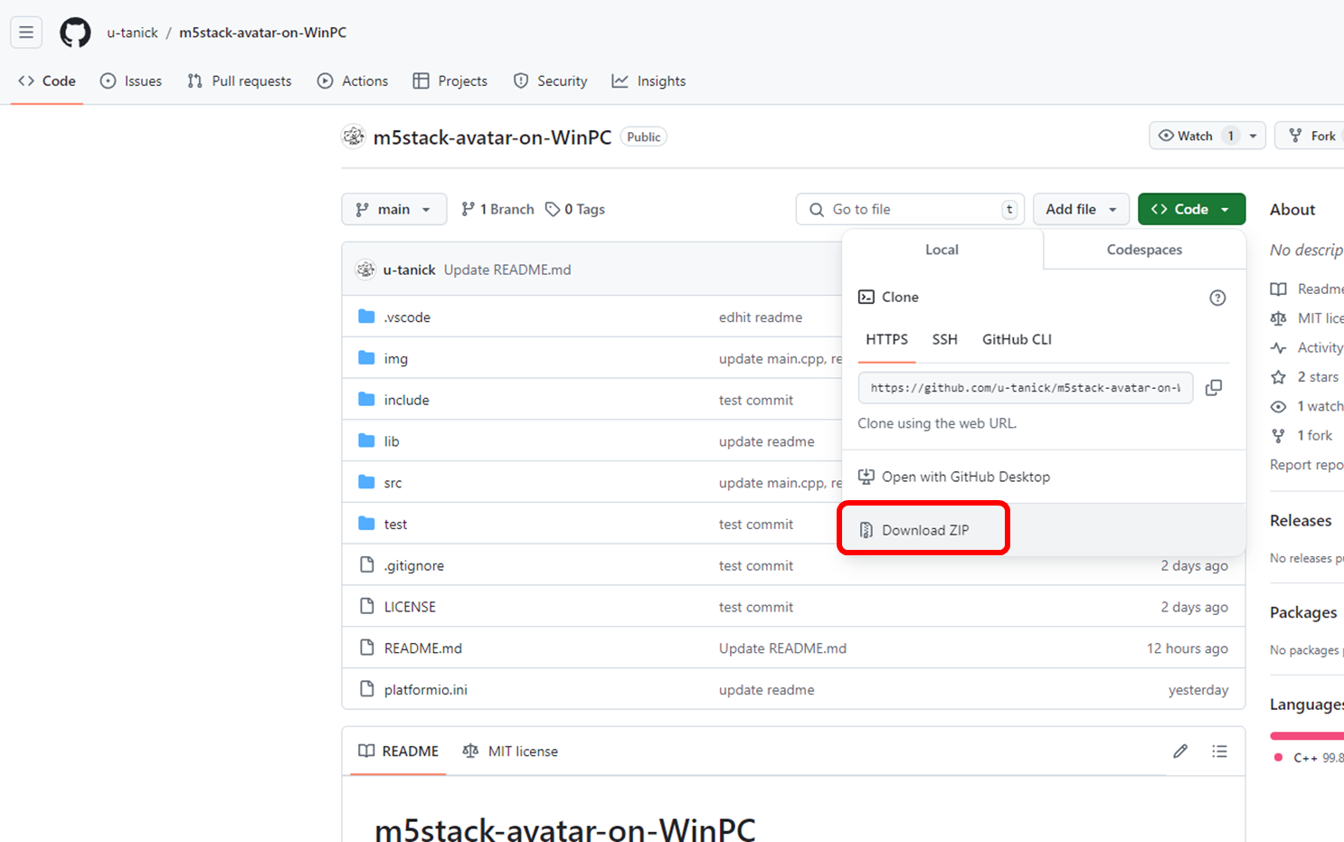Open the README outline list icon
1344x842 pixels.
(x=1219, y=751)
